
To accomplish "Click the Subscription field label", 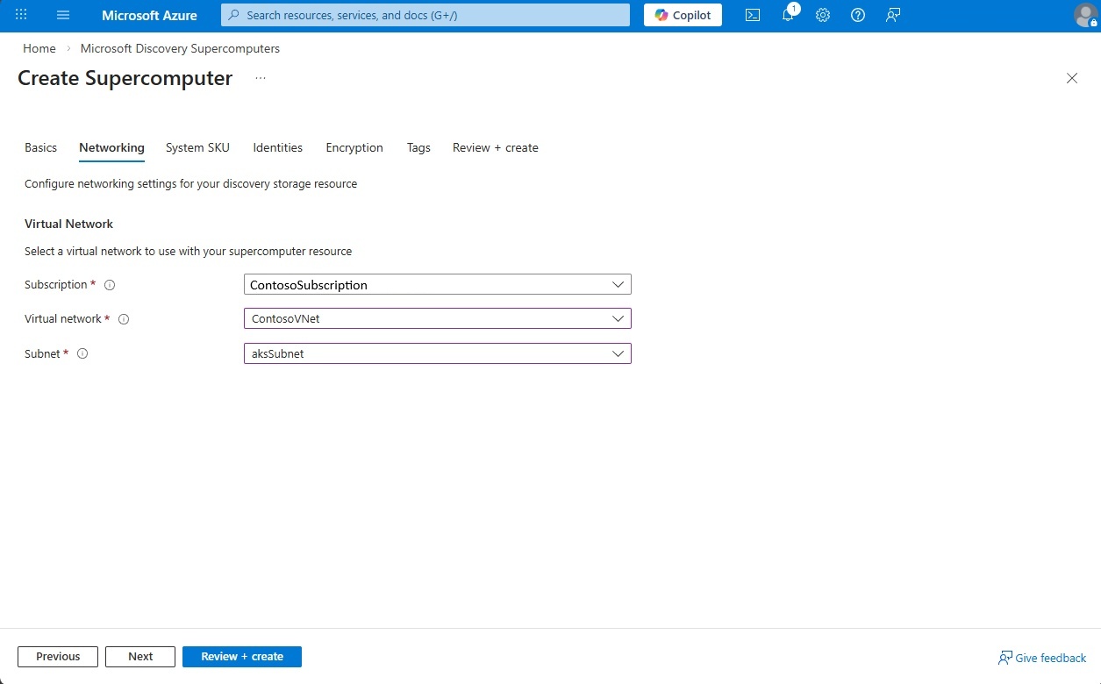I will 55,285.
